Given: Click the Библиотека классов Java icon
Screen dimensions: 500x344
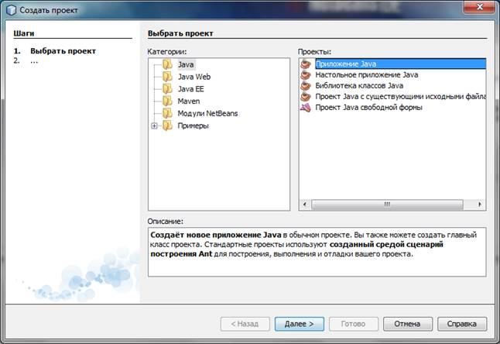Looking at the screenshot, I should point(306,85).
